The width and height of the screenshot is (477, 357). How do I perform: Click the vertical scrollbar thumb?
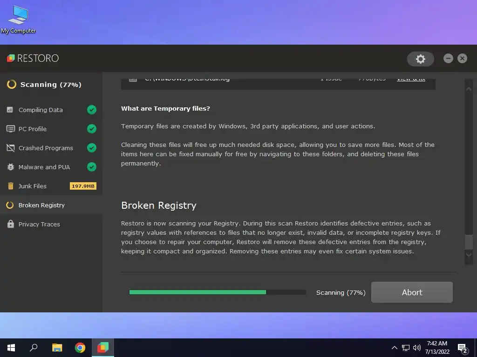click(469, 242)
